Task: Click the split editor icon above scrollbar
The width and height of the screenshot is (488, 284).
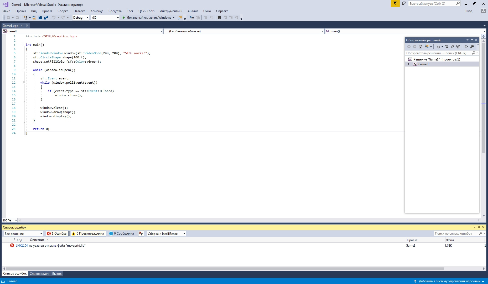Action: point(484,36)
